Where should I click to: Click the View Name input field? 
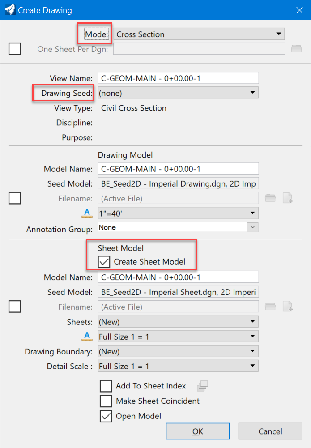tap(178, 78)
